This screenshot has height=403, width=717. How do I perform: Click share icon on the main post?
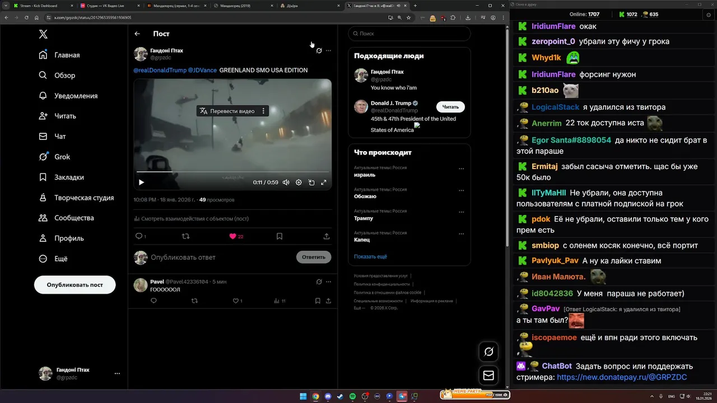pyautogui.click(x=327, y=236)
